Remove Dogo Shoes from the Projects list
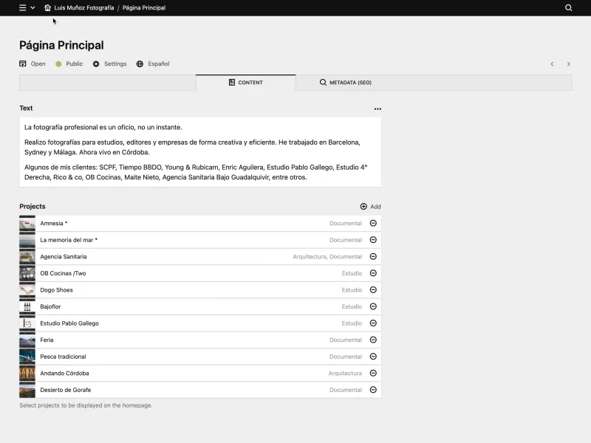The image size is (591, 443). click(373, 289)
